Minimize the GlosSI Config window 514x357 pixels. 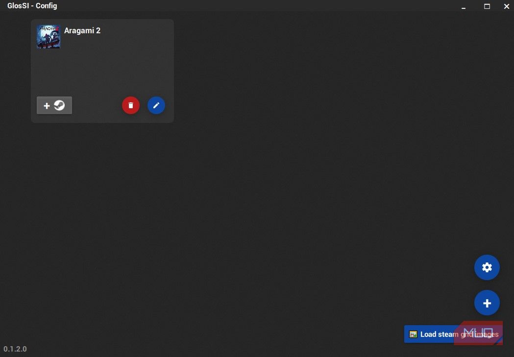463,6
